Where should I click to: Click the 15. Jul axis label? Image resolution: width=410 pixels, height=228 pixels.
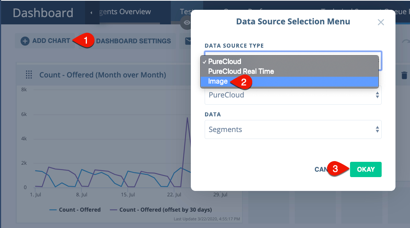[x=128, y=195]
